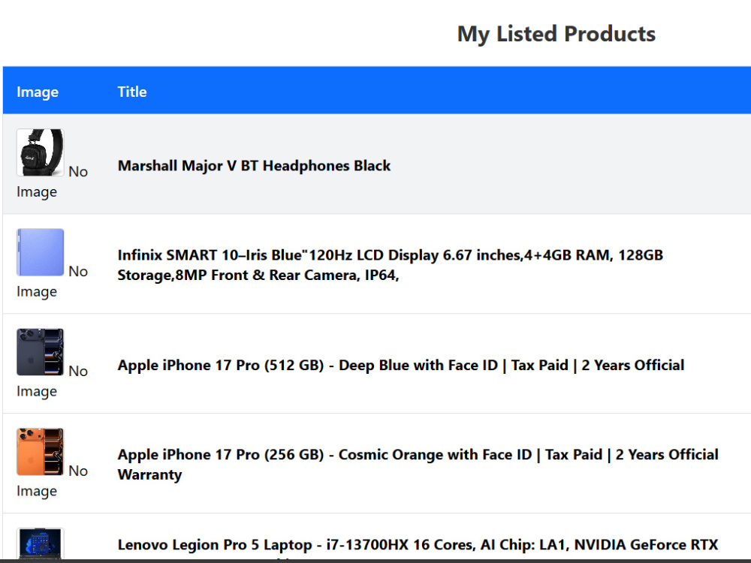Viewport: 751px width, 563px height.
Task: Select the Infinix SMART 10–Iris Blue title
Action: coord(391,265)
